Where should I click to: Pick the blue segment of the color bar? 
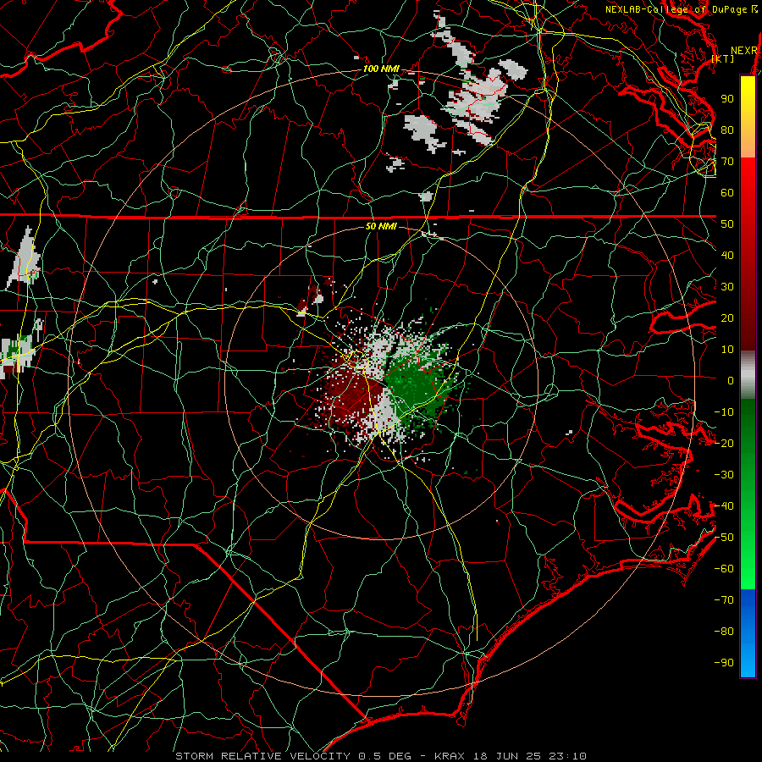[748, 632]
